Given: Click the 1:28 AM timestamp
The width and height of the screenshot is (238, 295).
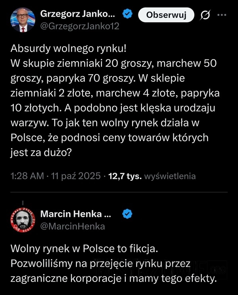Looking at the screenshot, I should coord(27,176).
